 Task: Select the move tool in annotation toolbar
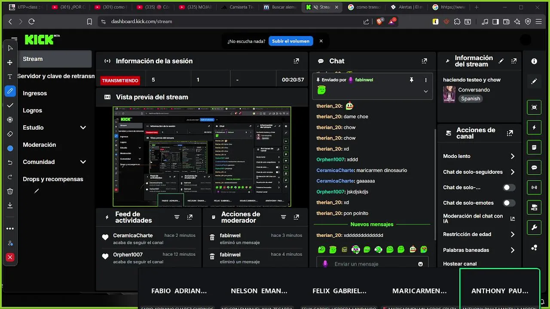10,63
